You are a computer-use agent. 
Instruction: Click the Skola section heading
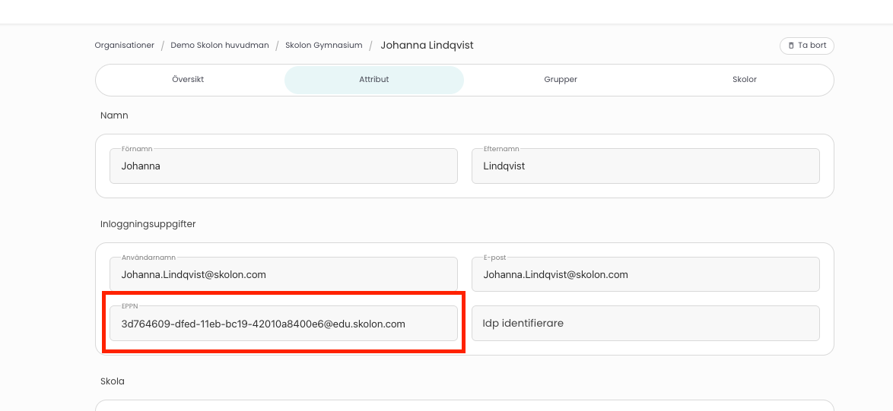(112, 381)
